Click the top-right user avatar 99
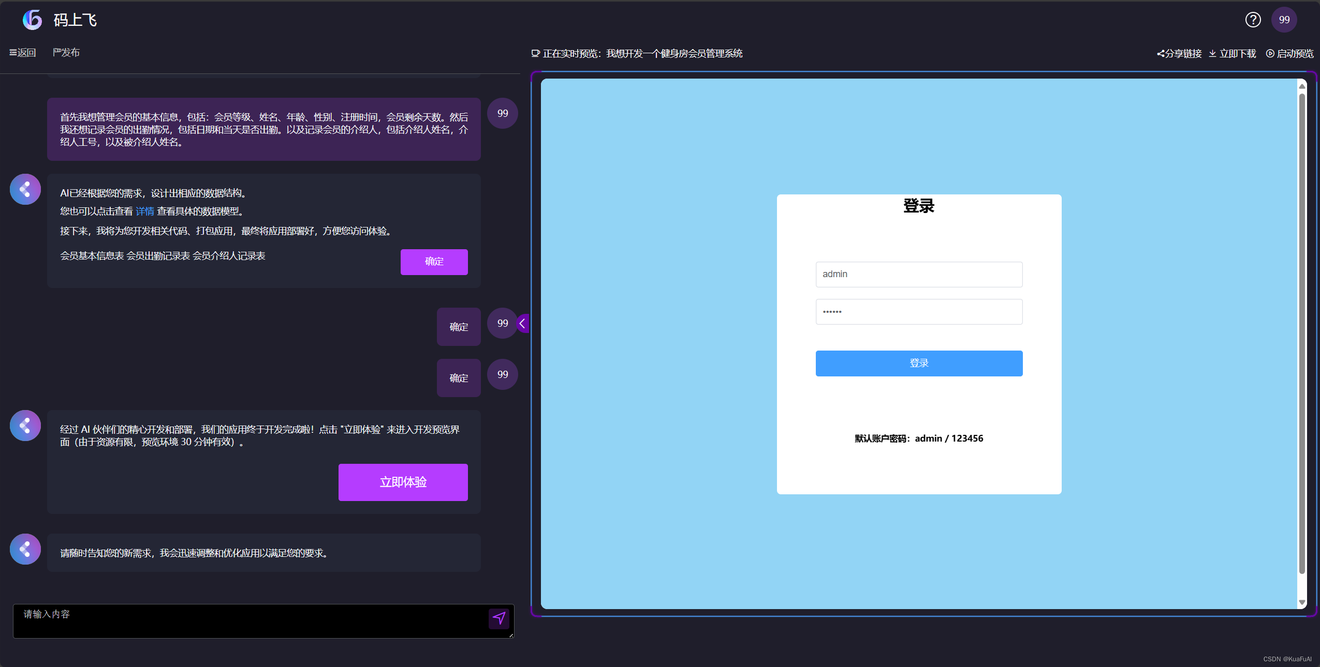This screenshot has width=1320, height=667. (x=1284, y=20)
